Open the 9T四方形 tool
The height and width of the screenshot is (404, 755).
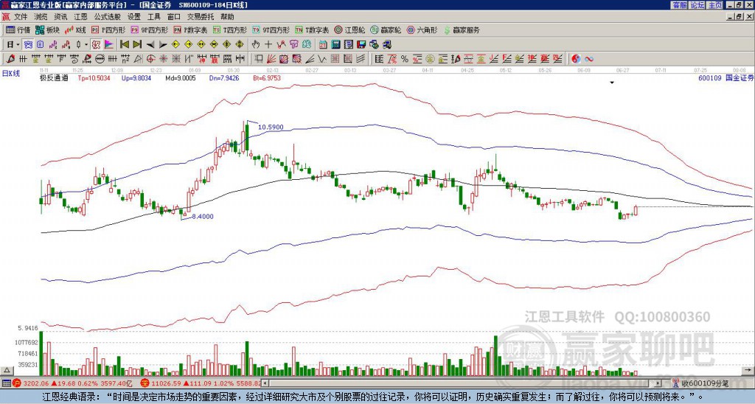pos(271,29)
